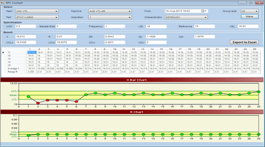This screenshot has height=147, width=265.
Task: Click the row pointer arrow beside X1
Action: [3, 52]
